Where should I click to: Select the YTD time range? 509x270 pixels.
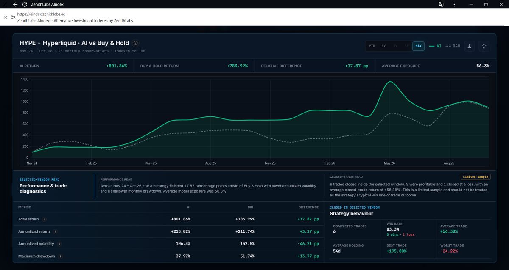coord(372,46)
